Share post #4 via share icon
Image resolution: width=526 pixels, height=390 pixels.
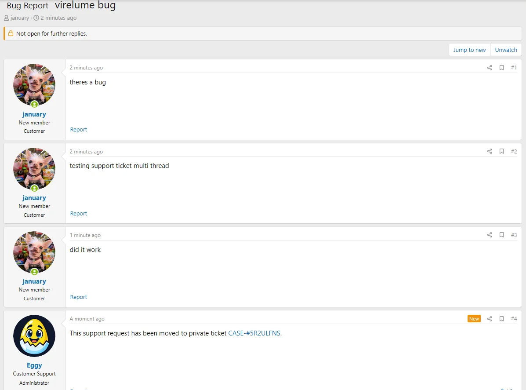pos(490,319)
